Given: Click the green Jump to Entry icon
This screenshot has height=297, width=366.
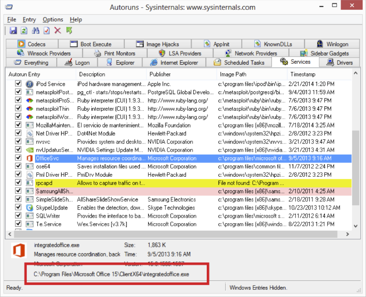Looking at the screenshot, I should coord(69,31).
